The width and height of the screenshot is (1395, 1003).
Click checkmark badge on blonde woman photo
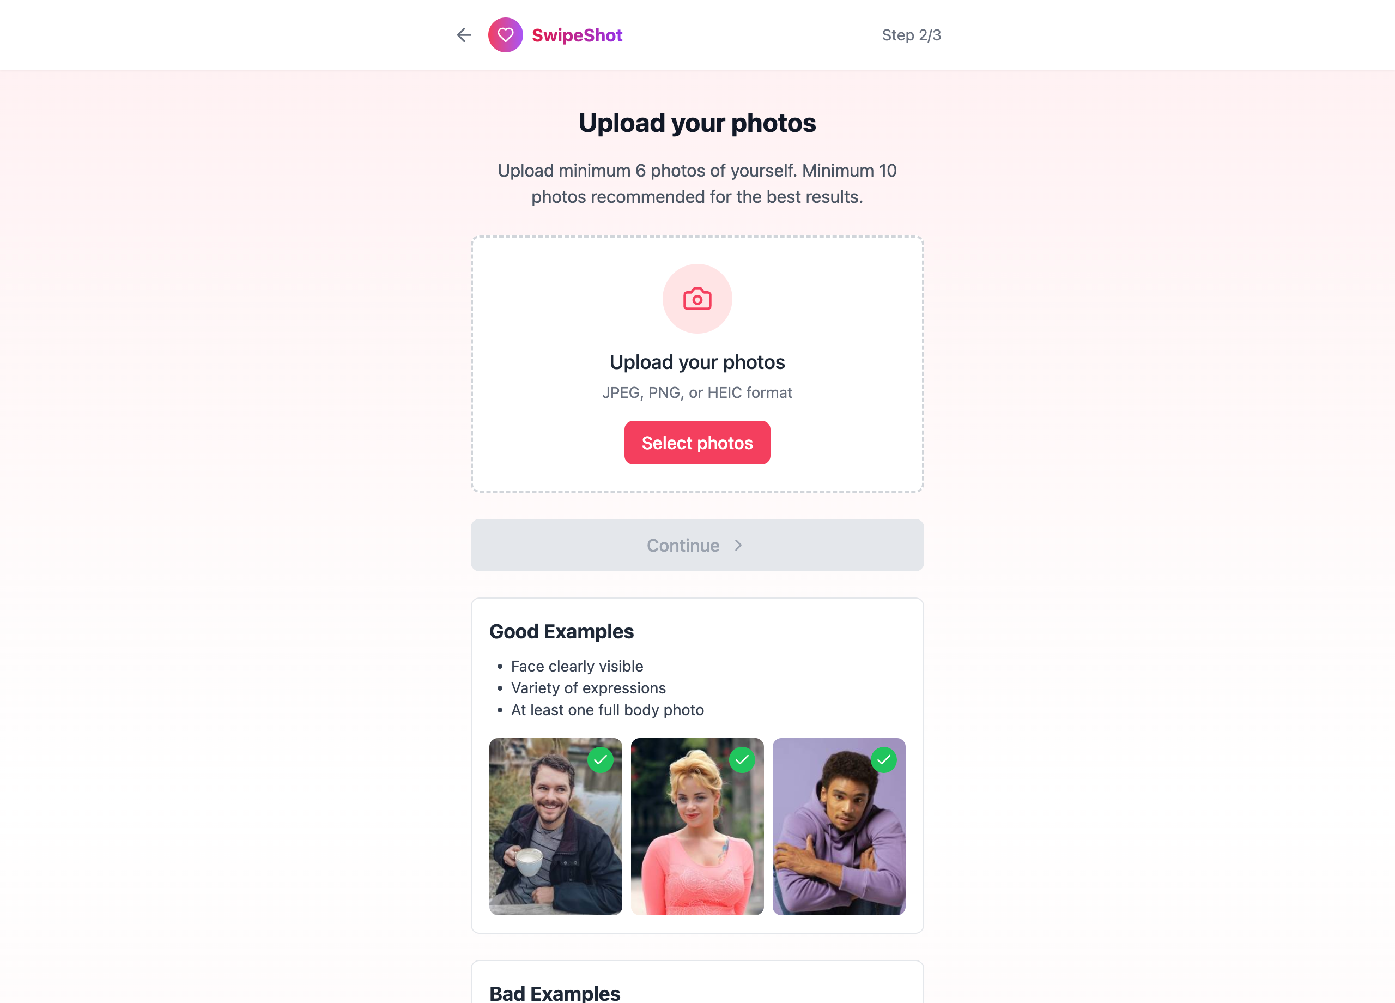(742, 759)
